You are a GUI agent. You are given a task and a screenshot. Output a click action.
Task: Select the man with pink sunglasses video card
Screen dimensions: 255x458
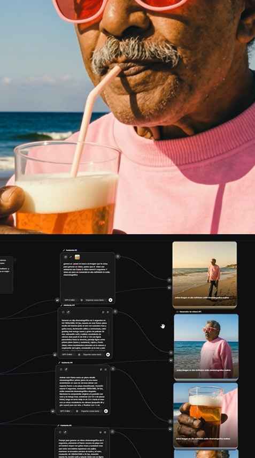pos(206,347)
